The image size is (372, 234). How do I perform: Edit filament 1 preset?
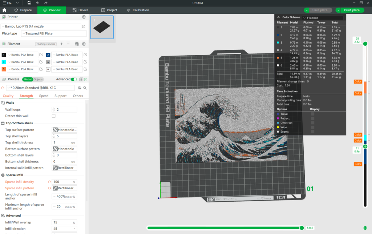(41, 55)
